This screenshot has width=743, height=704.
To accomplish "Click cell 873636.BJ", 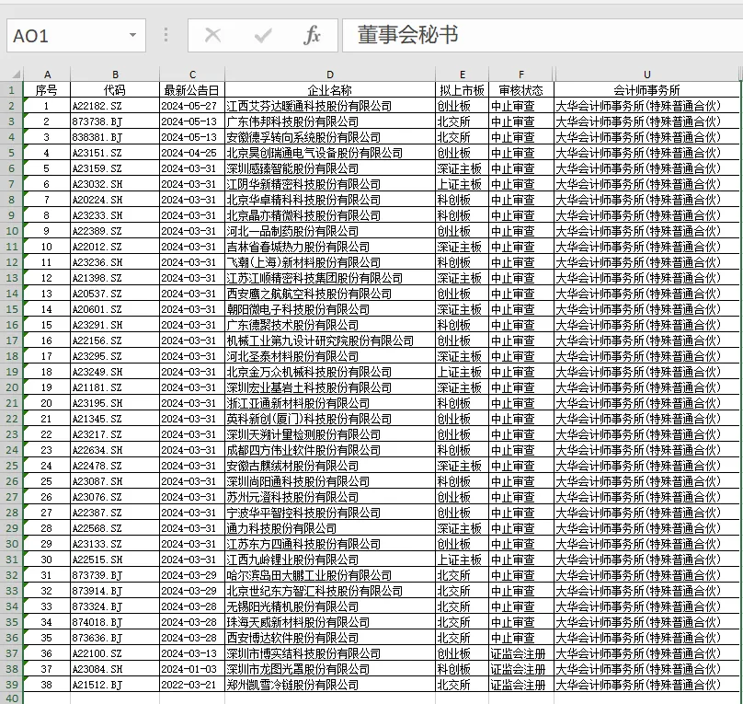I will [115, 638].
